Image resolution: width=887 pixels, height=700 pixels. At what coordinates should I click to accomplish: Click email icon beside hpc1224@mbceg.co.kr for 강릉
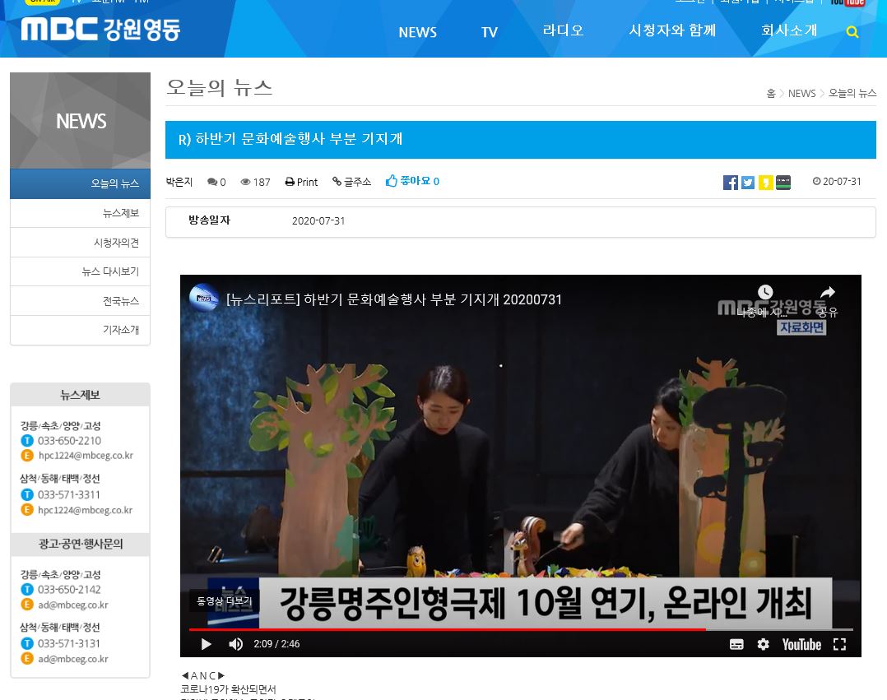point(27,455)
